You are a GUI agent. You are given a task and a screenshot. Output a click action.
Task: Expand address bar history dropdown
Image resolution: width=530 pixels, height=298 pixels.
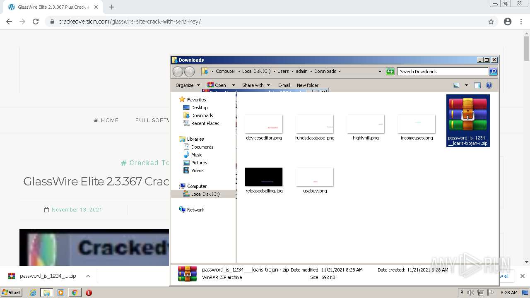[x=380, y=72]
